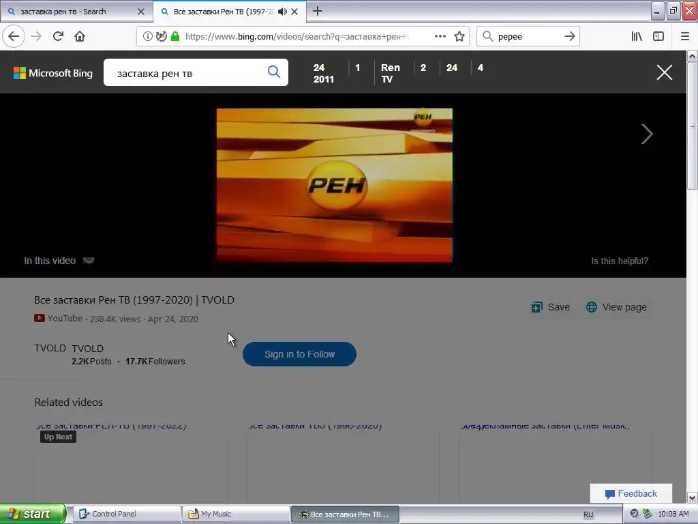Reload the current page

pos(59,37)
